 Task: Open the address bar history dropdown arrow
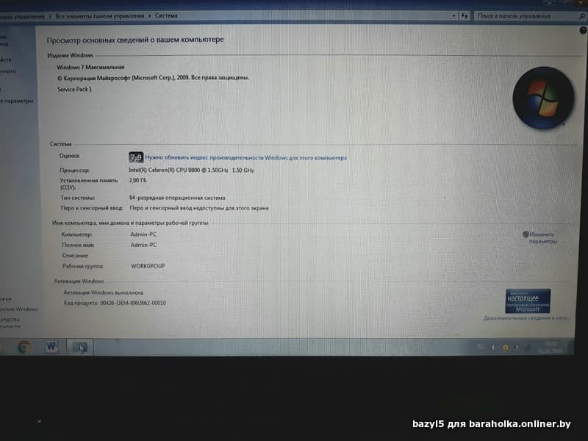pyautogui.click(x=453, y=15)
